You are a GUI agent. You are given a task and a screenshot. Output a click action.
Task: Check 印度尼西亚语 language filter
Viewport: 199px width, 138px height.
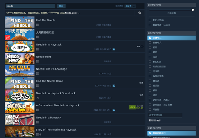point(150,67)
